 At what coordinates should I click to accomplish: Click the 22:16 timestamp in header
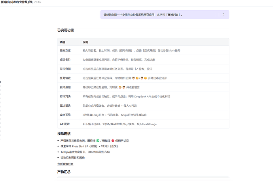(38, 2)
